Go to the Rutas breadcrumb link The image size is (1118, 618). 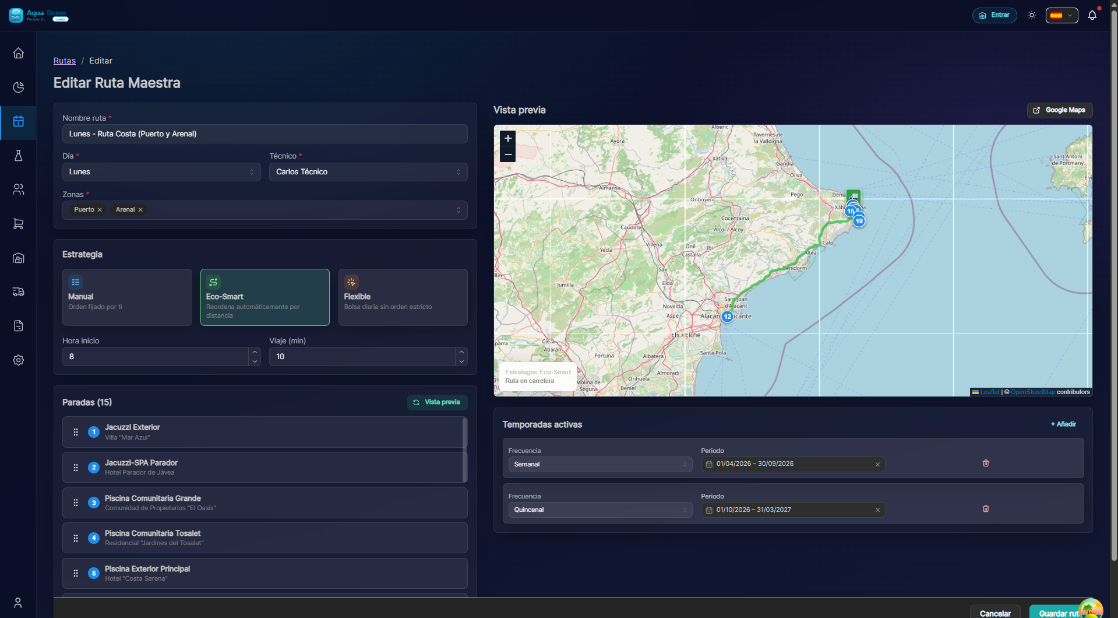pos(65,61)
